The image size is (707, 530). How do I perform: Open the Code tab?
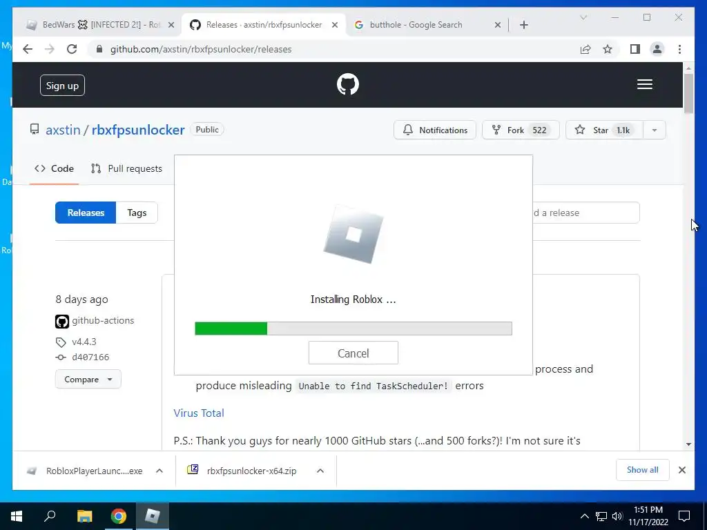pos(54,168)
